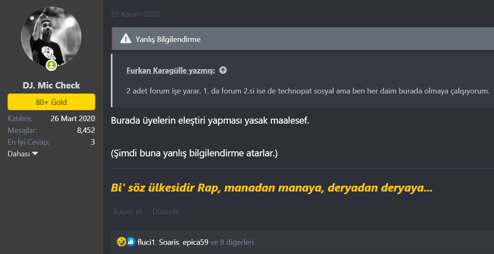Open the Furkan Karagülle yazmış quote link
The image size is (494, 254).
[170, 70]
